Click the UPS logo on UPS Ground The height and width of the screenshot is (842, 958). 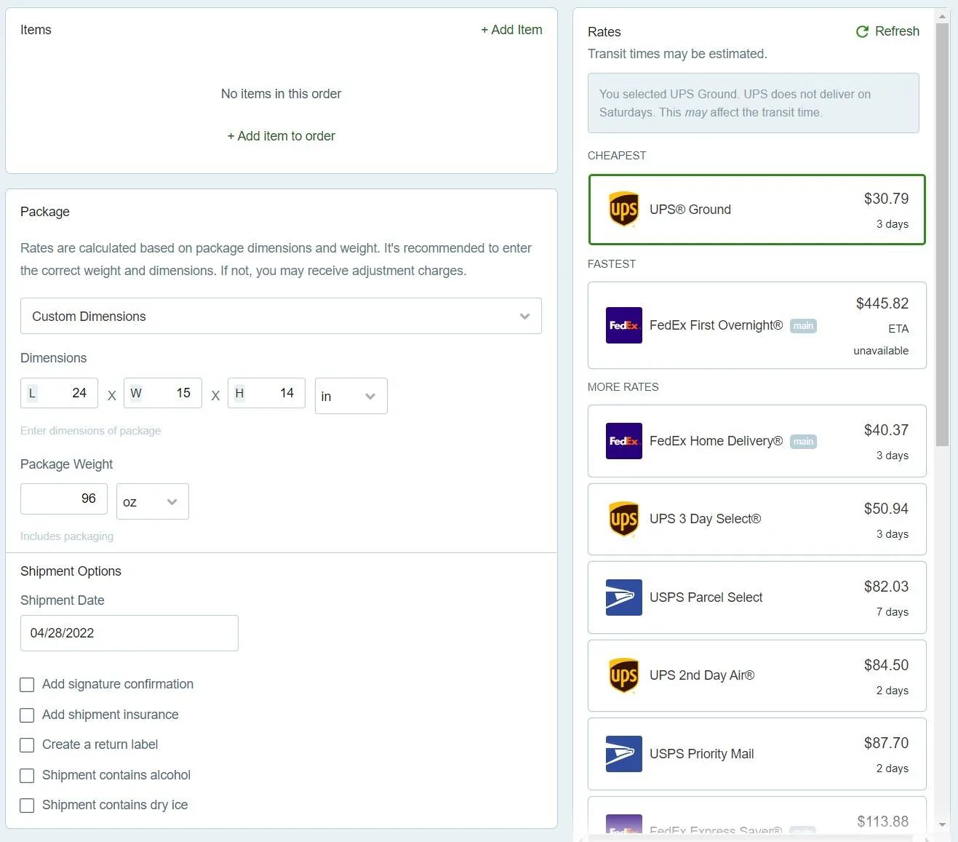click(624, 210)
